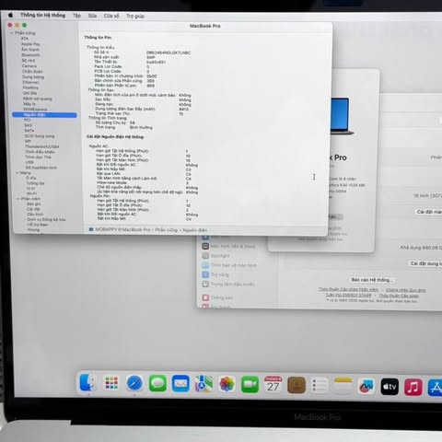Click the Báo cáo Hệ thống button
The image size is (442, 442).
tap(372, 280)
